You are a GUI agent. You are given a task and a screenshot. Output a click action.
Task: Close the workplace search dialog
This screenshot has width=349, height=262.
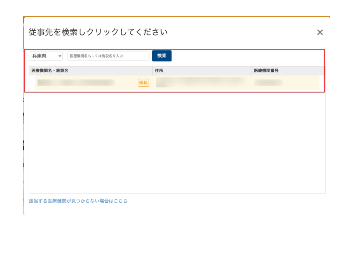pos(320,32)
